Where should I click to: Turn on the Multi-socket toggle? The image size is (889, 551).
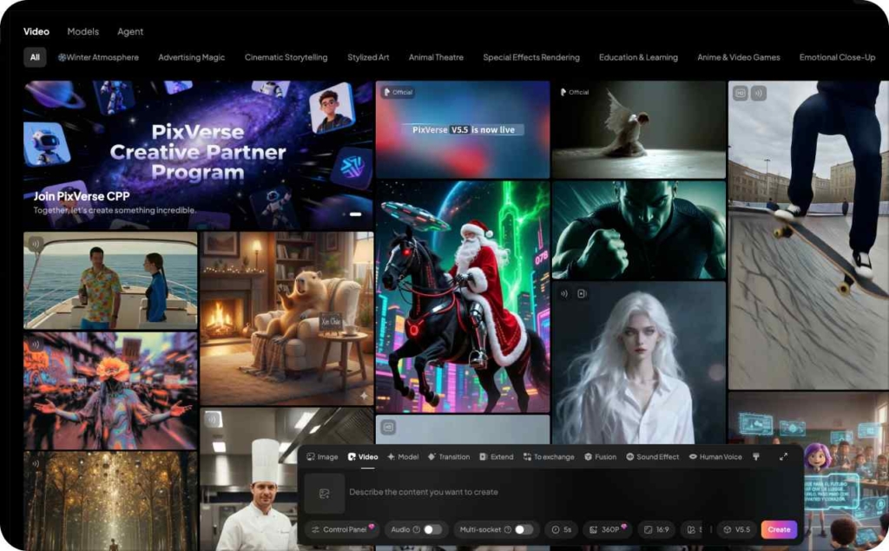tap(520, 530)
